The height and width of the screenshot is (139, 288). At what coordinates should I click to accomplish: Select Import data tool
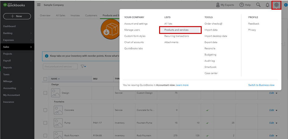211,30
